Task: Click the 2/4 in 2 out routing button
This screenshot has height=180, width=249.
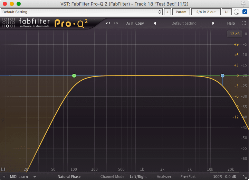Action: pyautogui.click(x=206, y=12)
